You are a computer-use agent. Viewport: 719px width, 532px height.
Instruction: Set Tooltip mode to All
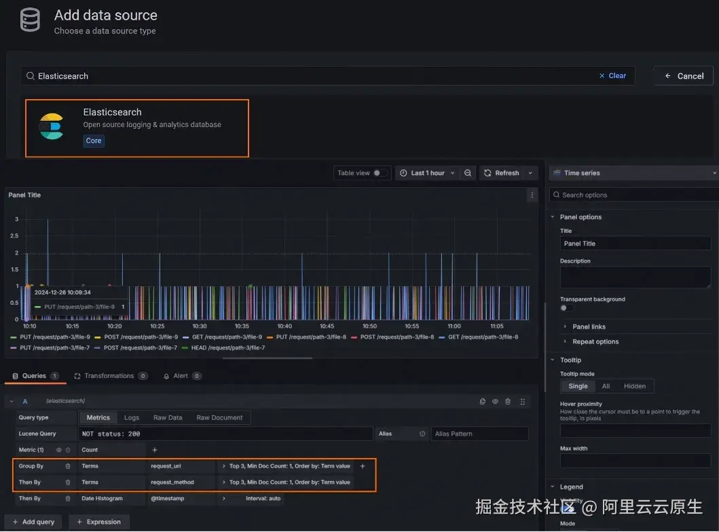coord(606,386)
